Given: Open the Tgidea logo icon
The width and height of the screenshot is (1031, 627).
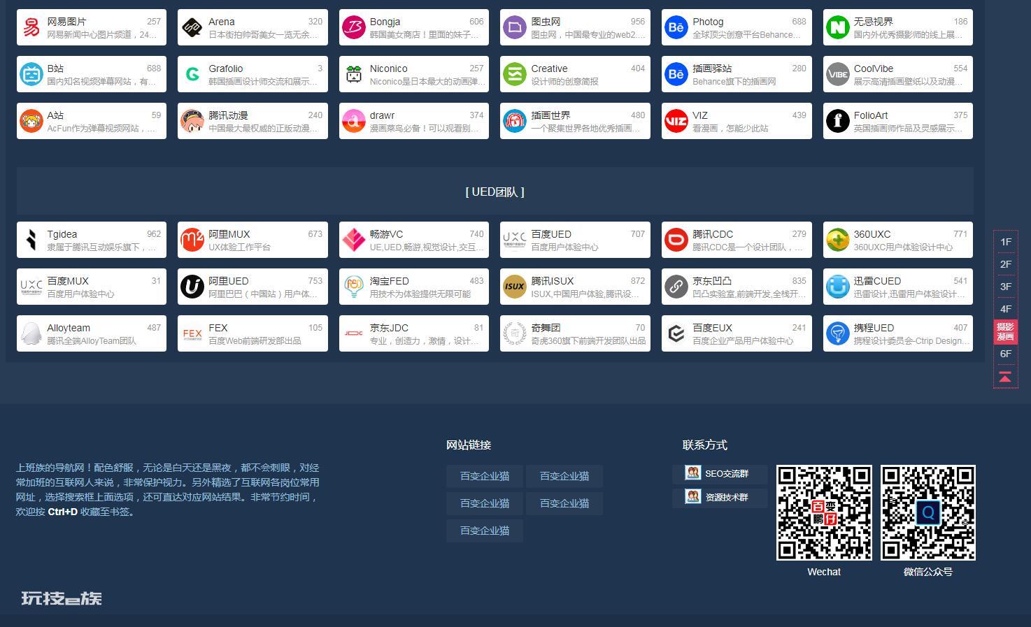Looking at the screenshot, I should click(31, 240).
